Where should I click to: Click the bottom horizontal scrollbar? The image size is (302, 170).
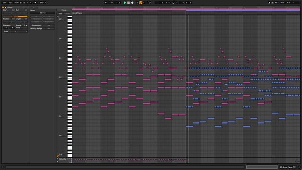(x=125, y=167)
